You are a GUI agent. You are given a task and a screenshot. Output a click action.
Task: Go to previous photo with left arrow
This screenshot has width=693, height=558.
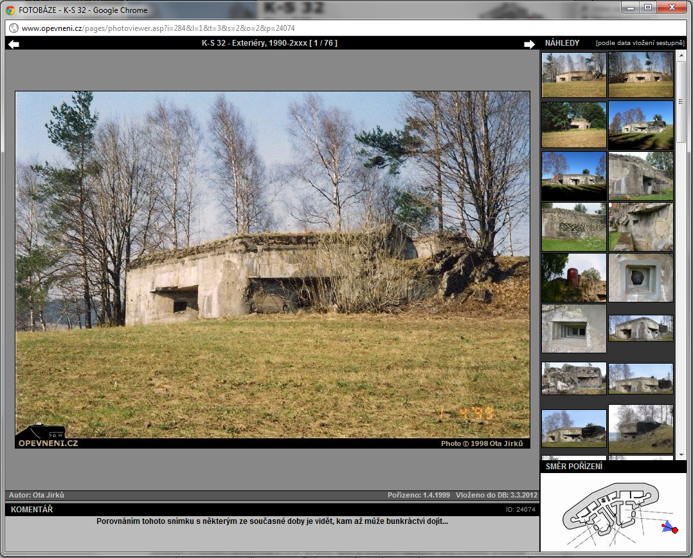(x=14, y=44)
